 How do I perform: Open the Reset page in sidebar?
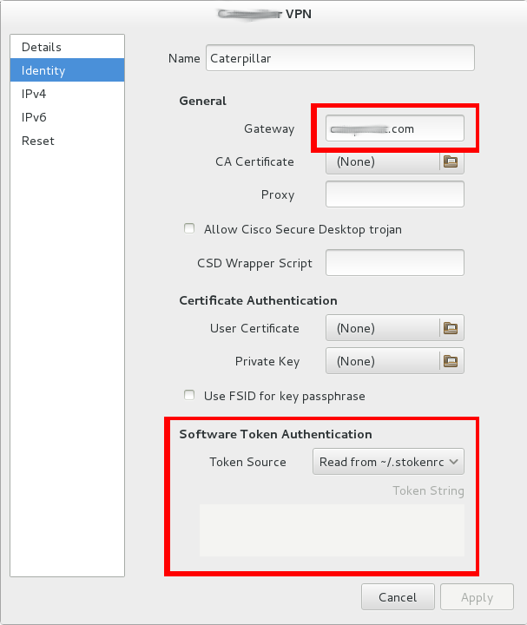click(x=68, y=141)
